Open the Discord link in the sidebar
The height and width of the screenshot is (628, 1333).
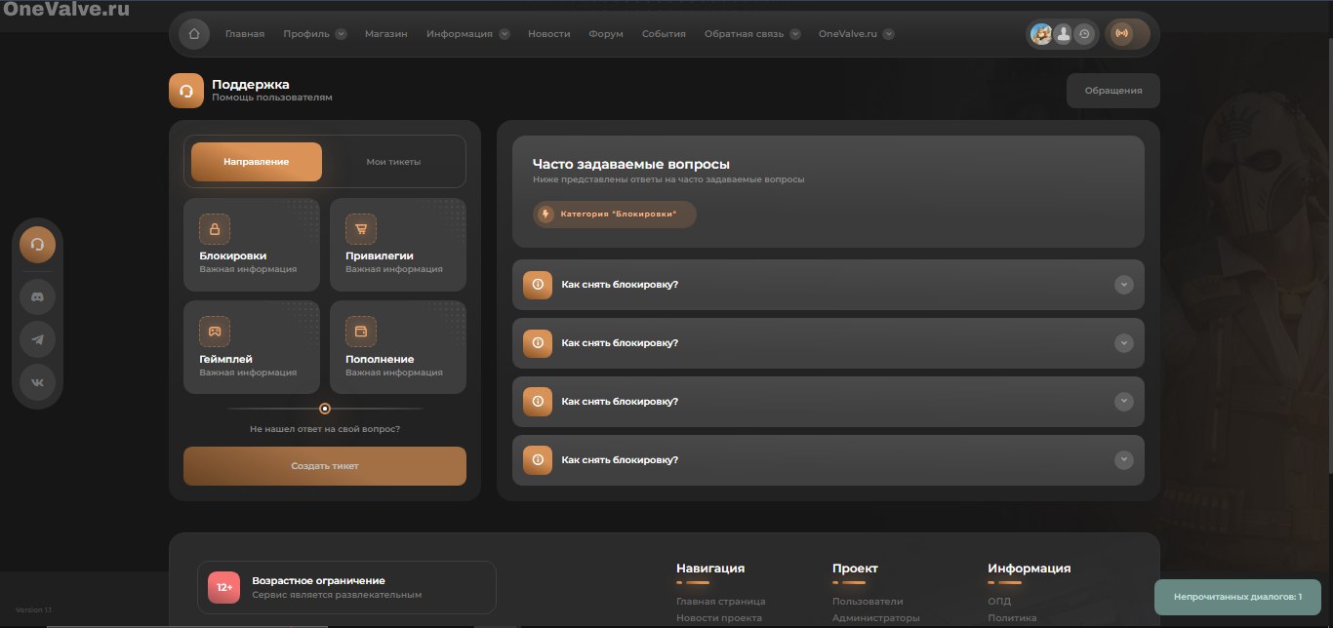click(38, 295)
